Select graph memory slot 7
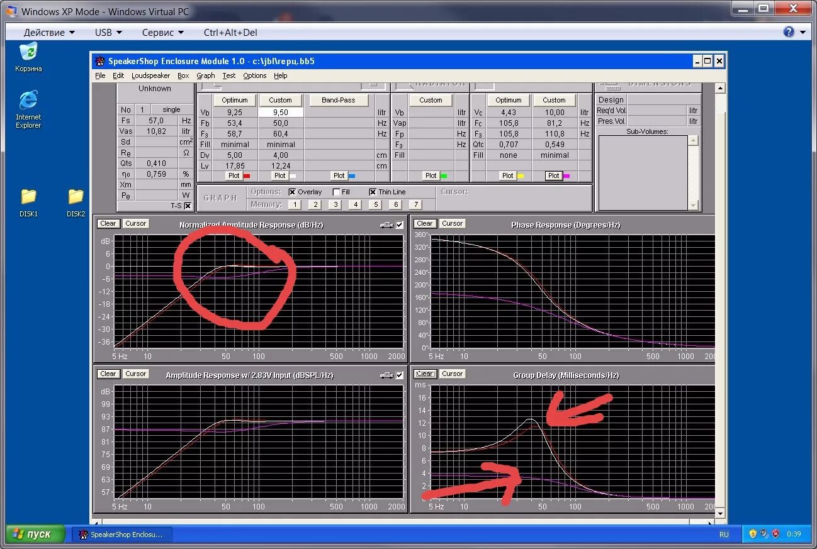Image resolution: width=817 pixels, height=549 pixels. tap(415, 204)
